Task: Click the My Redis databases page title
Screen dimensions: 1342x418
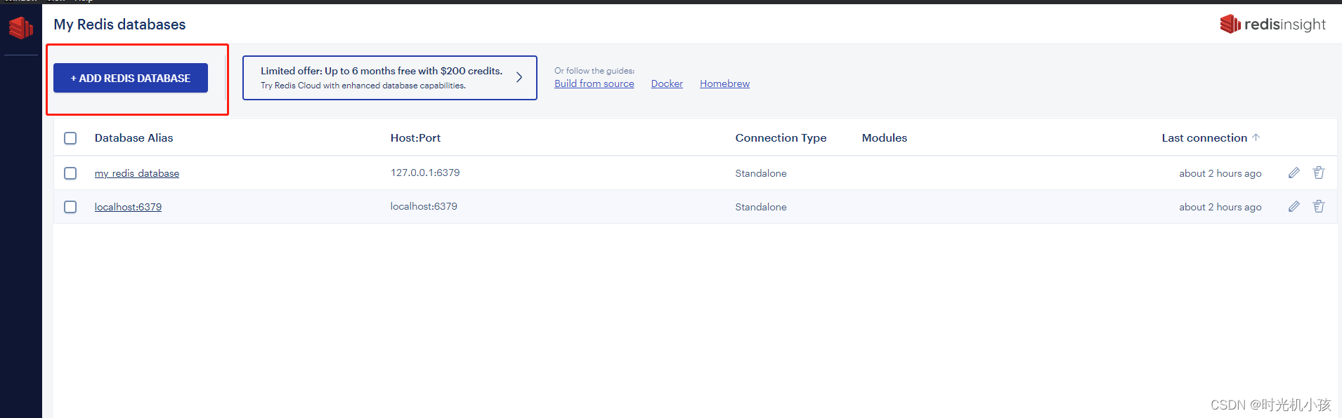Action: point(119,25)
